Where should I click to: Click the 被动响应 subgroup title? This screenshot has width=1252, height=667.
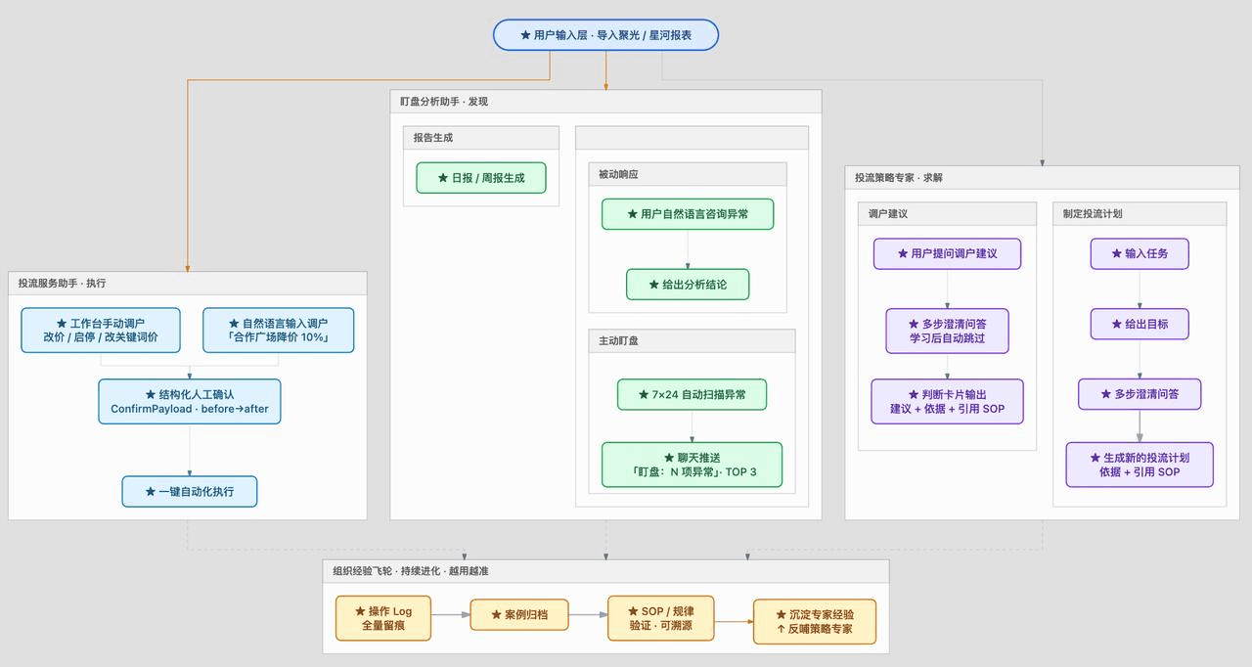pyautogui.click(x=619, y=174)
